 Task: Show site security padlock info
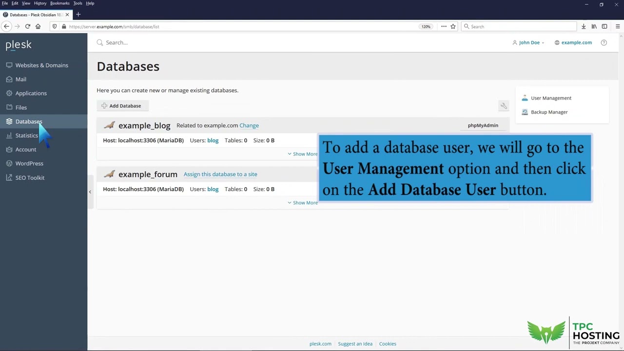63,26
